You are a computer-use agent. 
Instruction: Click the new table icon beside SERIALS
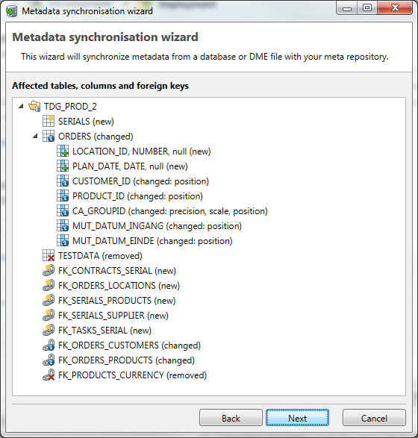click(49, 121)
